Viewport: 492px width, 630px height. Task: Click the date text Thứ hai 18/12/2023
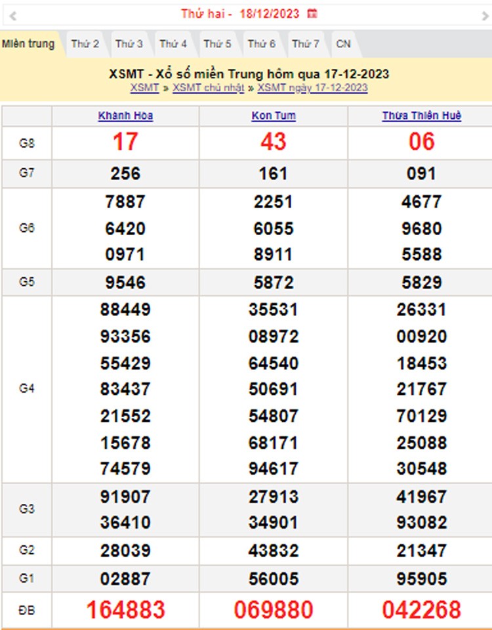(240, 14)
